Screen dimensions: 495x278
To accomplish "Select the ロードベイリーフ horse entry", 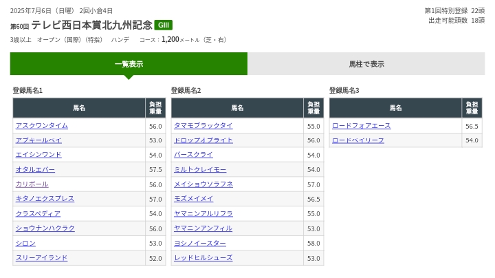I will (x=358, y=140).
